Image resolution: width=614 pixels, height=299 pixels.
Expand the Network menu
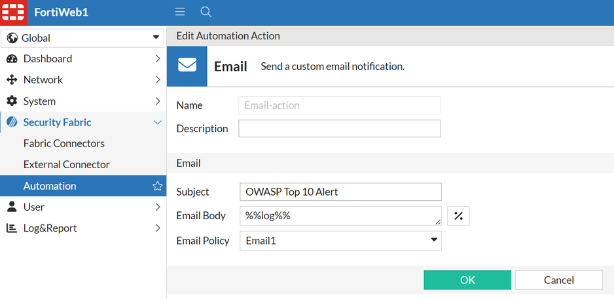157,80
